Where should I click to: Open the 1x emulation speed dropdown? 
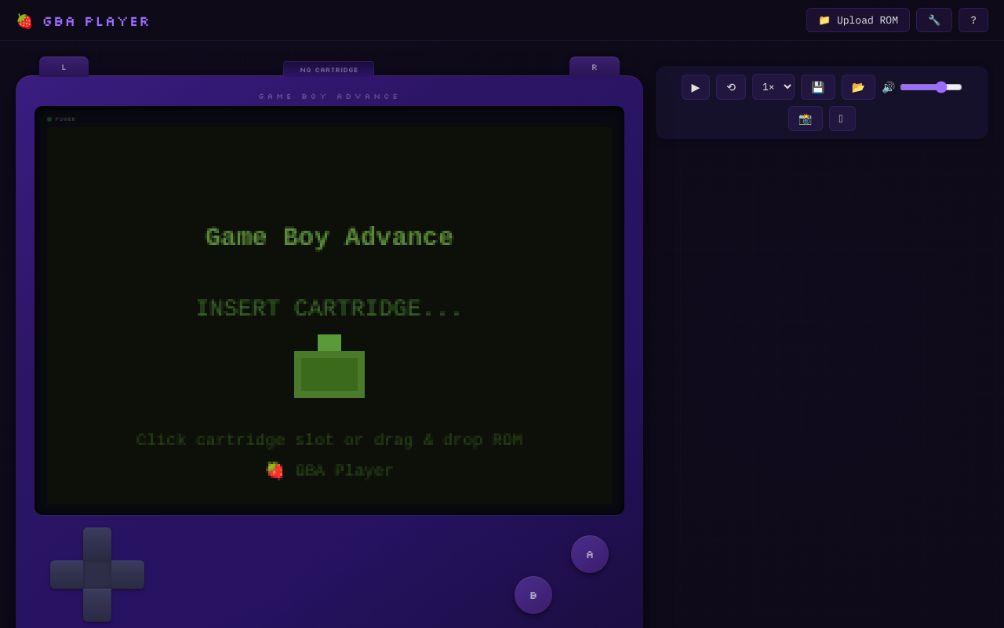773,87
